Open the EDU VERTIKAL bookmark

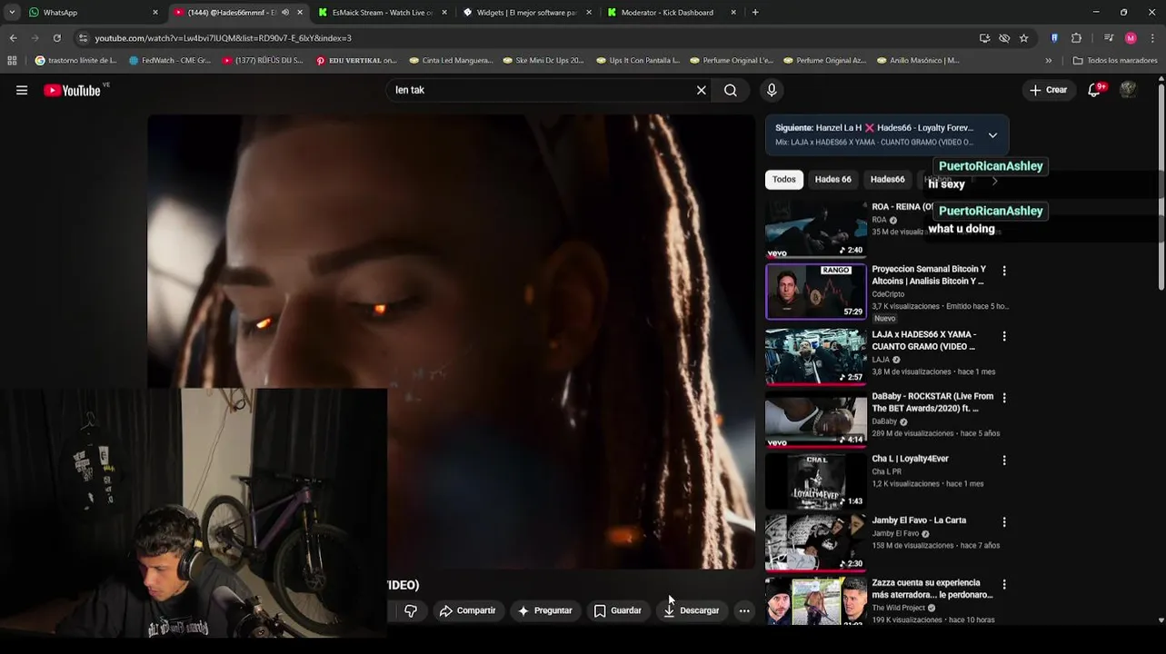(x=356, y=61)
